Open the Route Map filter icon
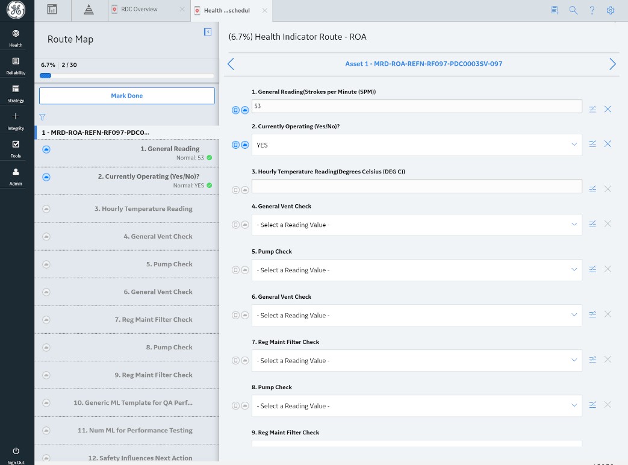This screenshot has width=628, height=465. tap(43, 117)
